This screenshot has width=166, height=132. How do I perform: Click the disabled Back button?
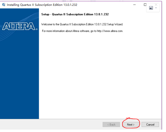click(111, 125)
